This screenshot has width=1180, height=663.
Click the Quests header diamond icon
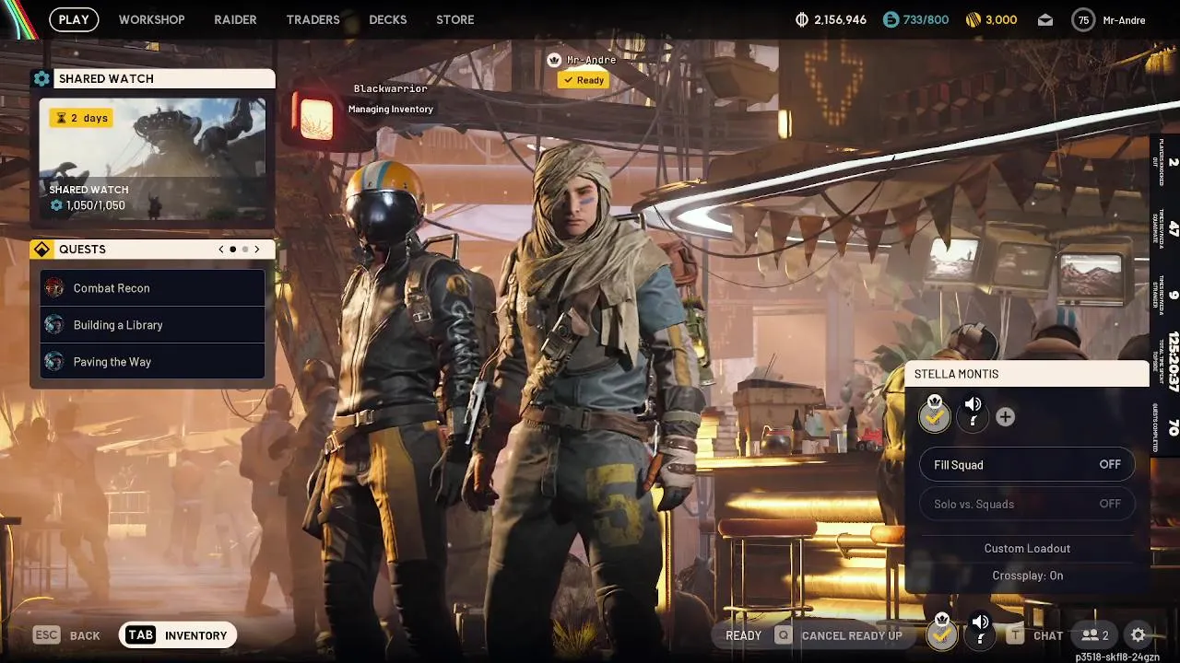tap(41, 249)
